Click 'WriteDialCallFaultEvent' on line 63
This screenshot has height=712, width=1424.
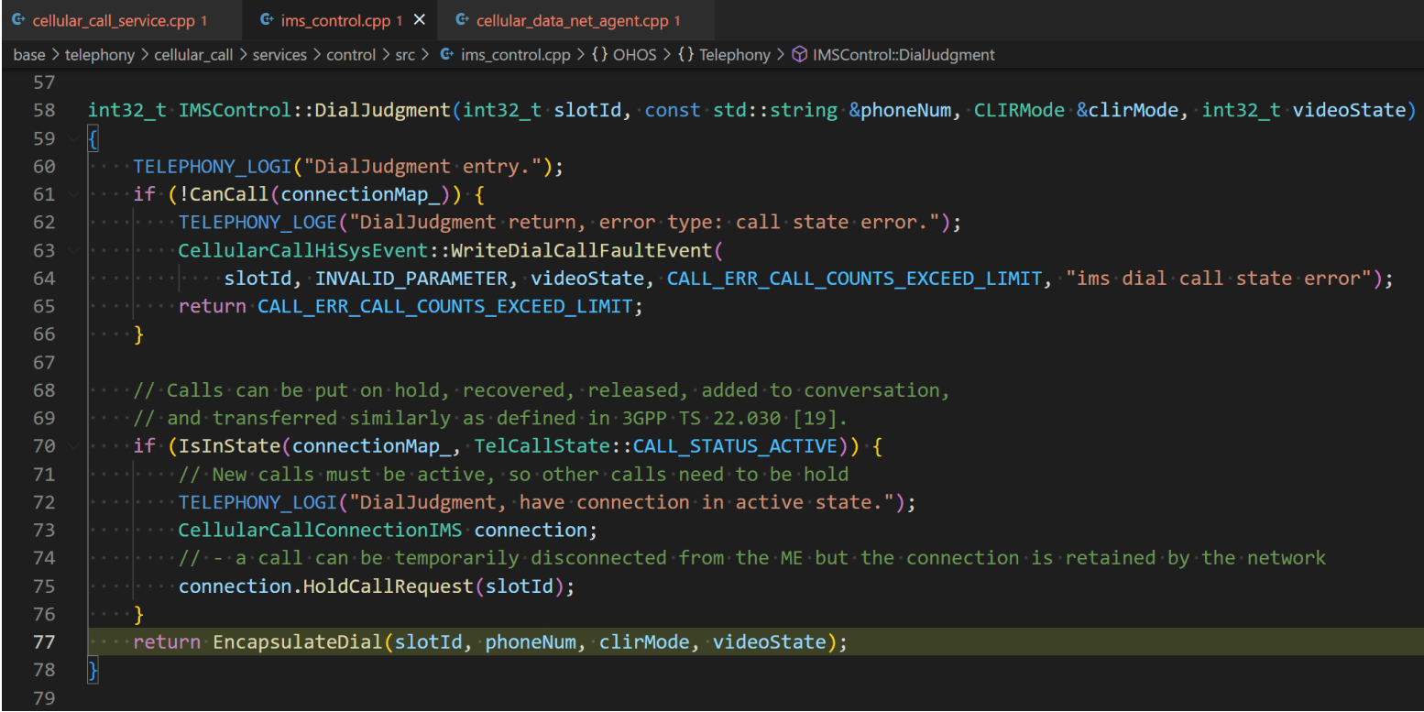coord(582,250)
